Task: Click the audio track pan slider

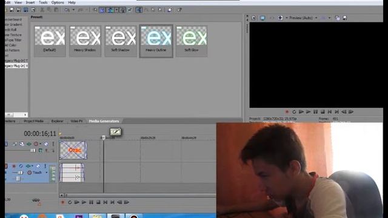Action: pos(18,179)
